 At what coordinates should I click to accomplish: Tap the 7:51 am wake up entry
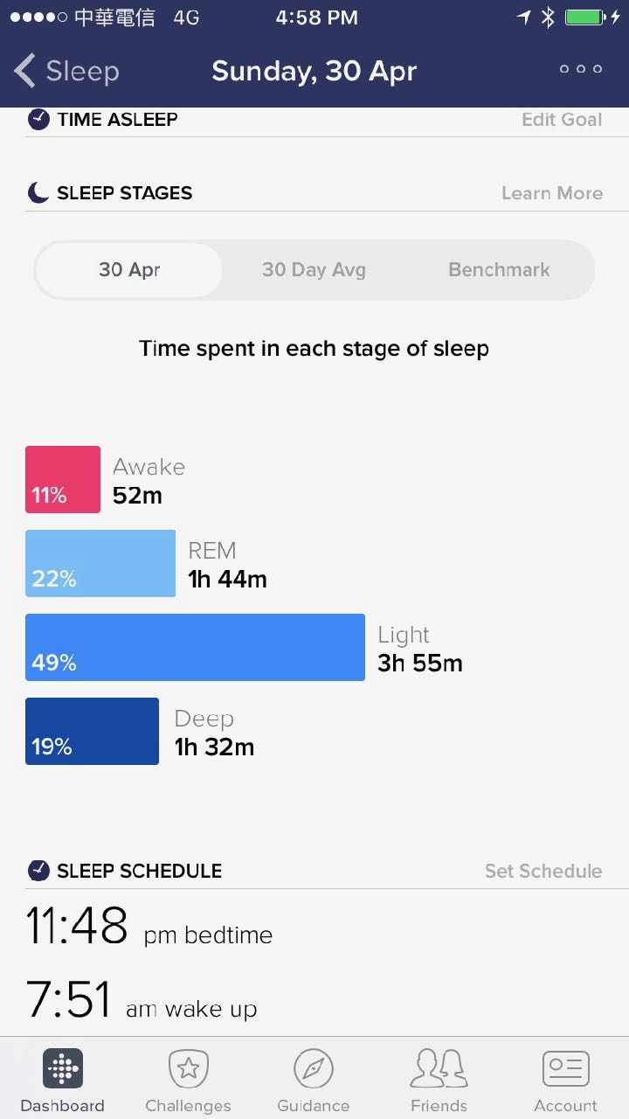click(142, 1001)
